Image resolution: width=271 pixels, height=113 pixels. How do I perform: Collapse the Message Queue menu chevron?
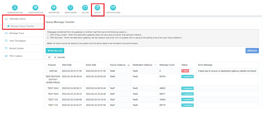40,19
